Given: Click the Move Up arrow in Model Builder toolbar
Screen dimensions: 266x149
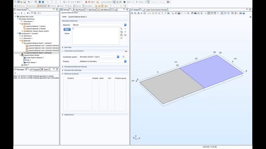Looking at the screenshot, I should [x=22, y=13].
